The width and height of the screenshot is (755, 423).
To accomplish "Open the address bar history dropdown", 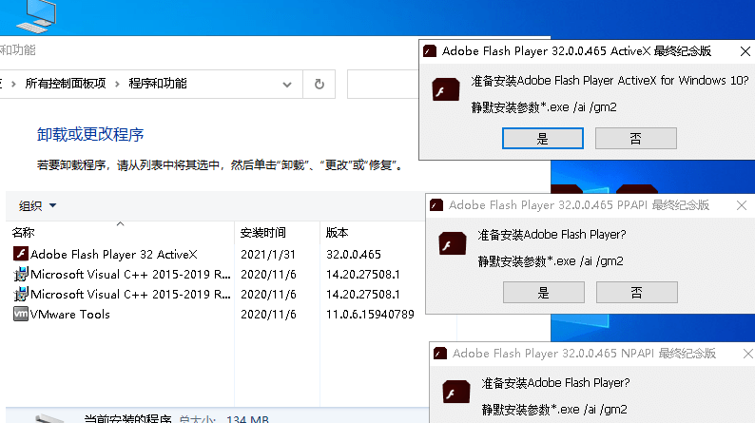I will [x=287, y=85].
